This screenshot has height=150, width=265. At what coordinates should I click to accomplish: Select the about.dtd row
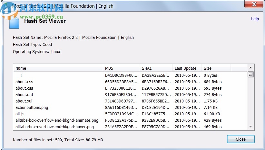(130, 94)
